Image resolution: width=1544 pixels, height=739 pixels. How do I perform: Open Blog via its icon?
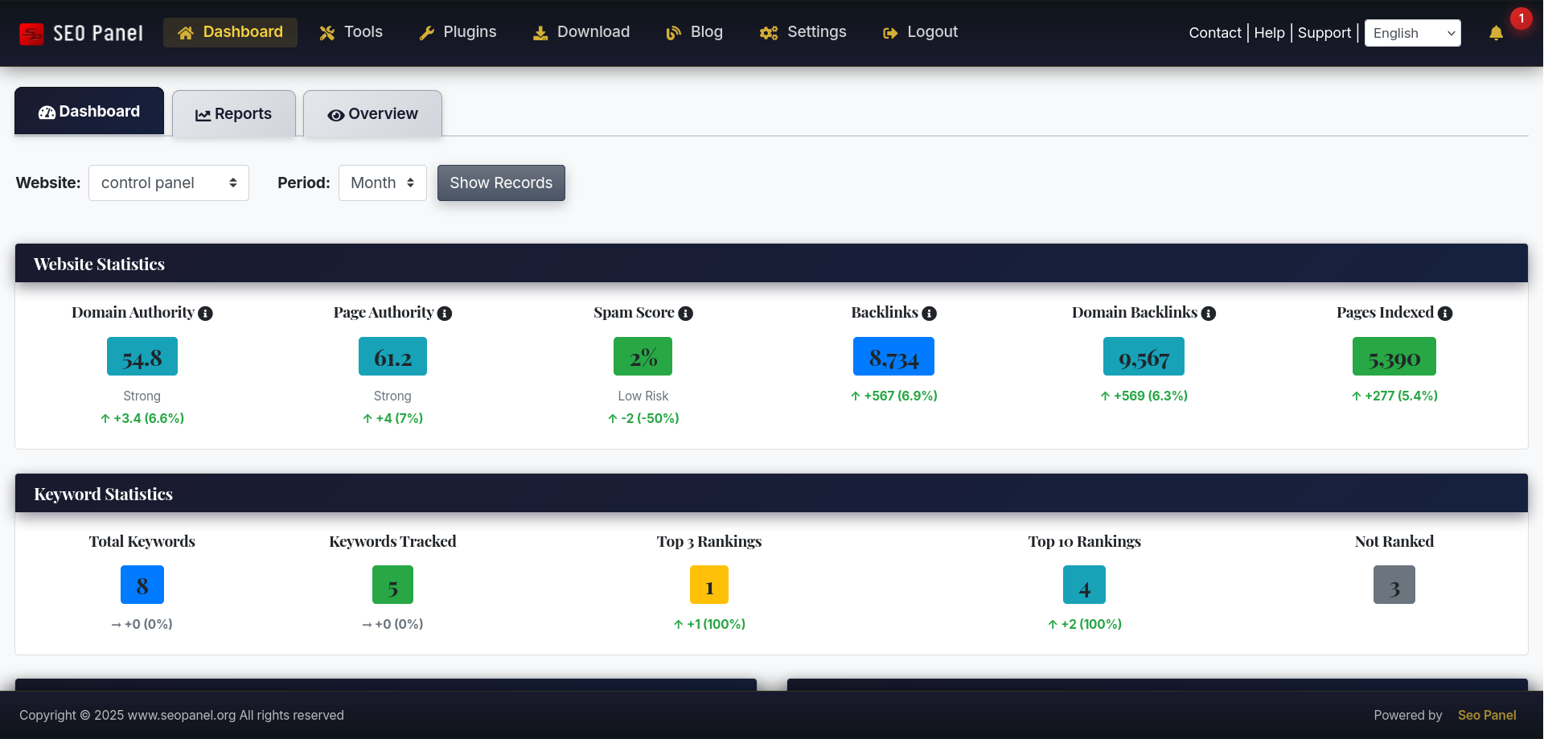coord(673,32)
